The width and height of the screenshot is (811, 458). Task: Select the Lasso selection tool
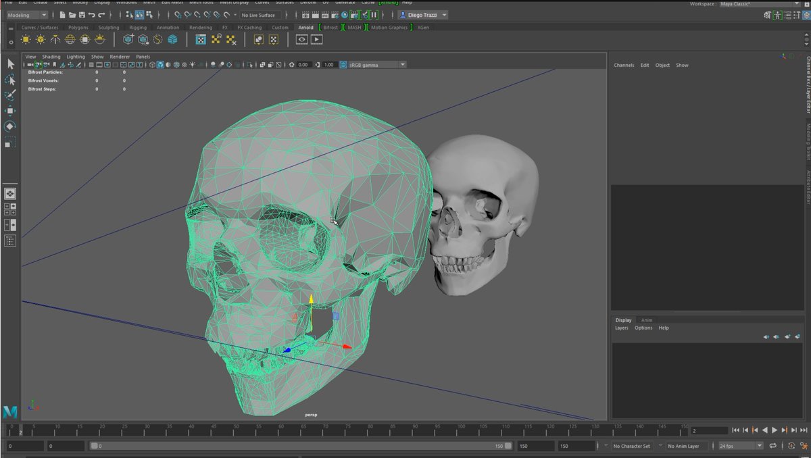(9, 80)
